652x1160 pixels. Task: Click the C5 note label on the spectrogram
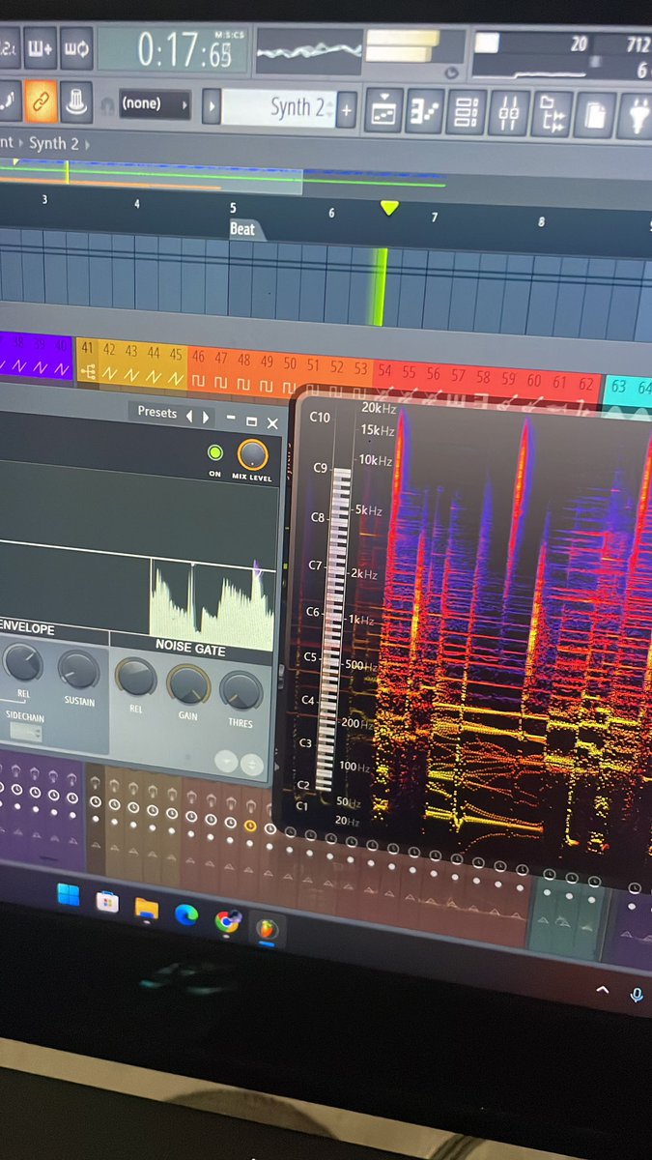[311, 657]
